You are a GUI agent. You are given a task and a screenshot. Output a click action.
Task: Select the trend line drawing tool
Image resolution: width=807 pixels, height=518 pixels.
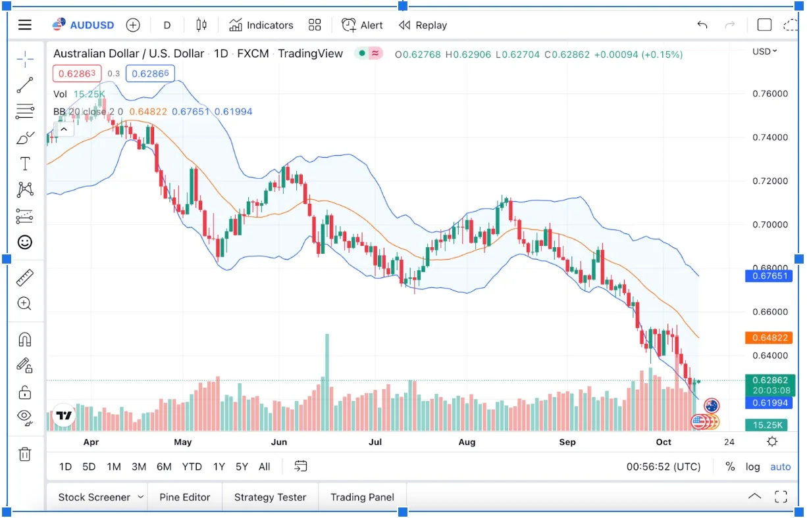(x=25, y=85)
